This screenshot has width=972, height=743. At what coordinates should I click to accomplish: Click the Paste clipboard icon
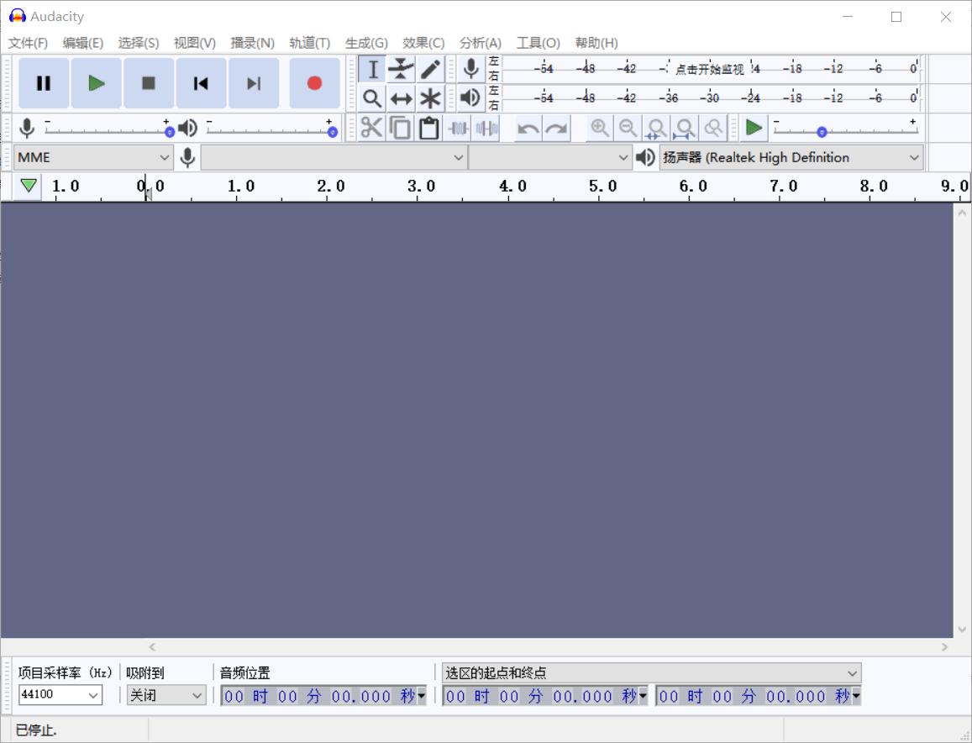(429, 128)
